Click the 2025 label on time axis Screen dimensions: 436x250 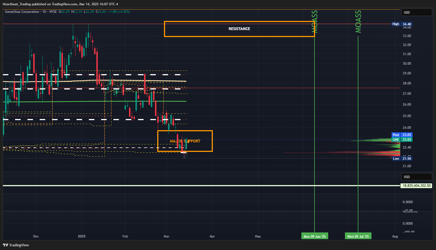pyautogui.click(x=82, y=236)
